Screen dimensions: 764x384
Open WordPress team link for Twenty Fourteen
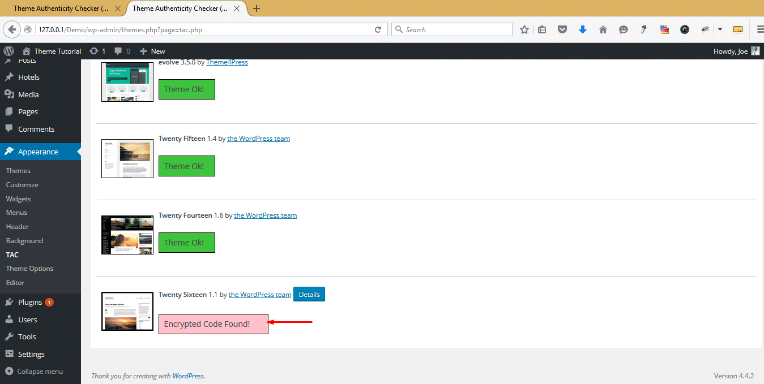coord(266,215)
